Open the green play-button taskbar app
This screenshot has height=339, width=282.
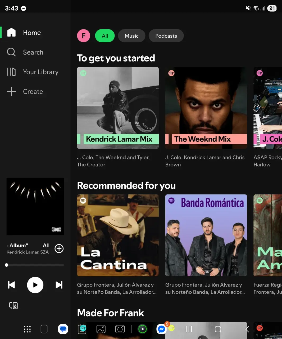(x=142, y=329)
